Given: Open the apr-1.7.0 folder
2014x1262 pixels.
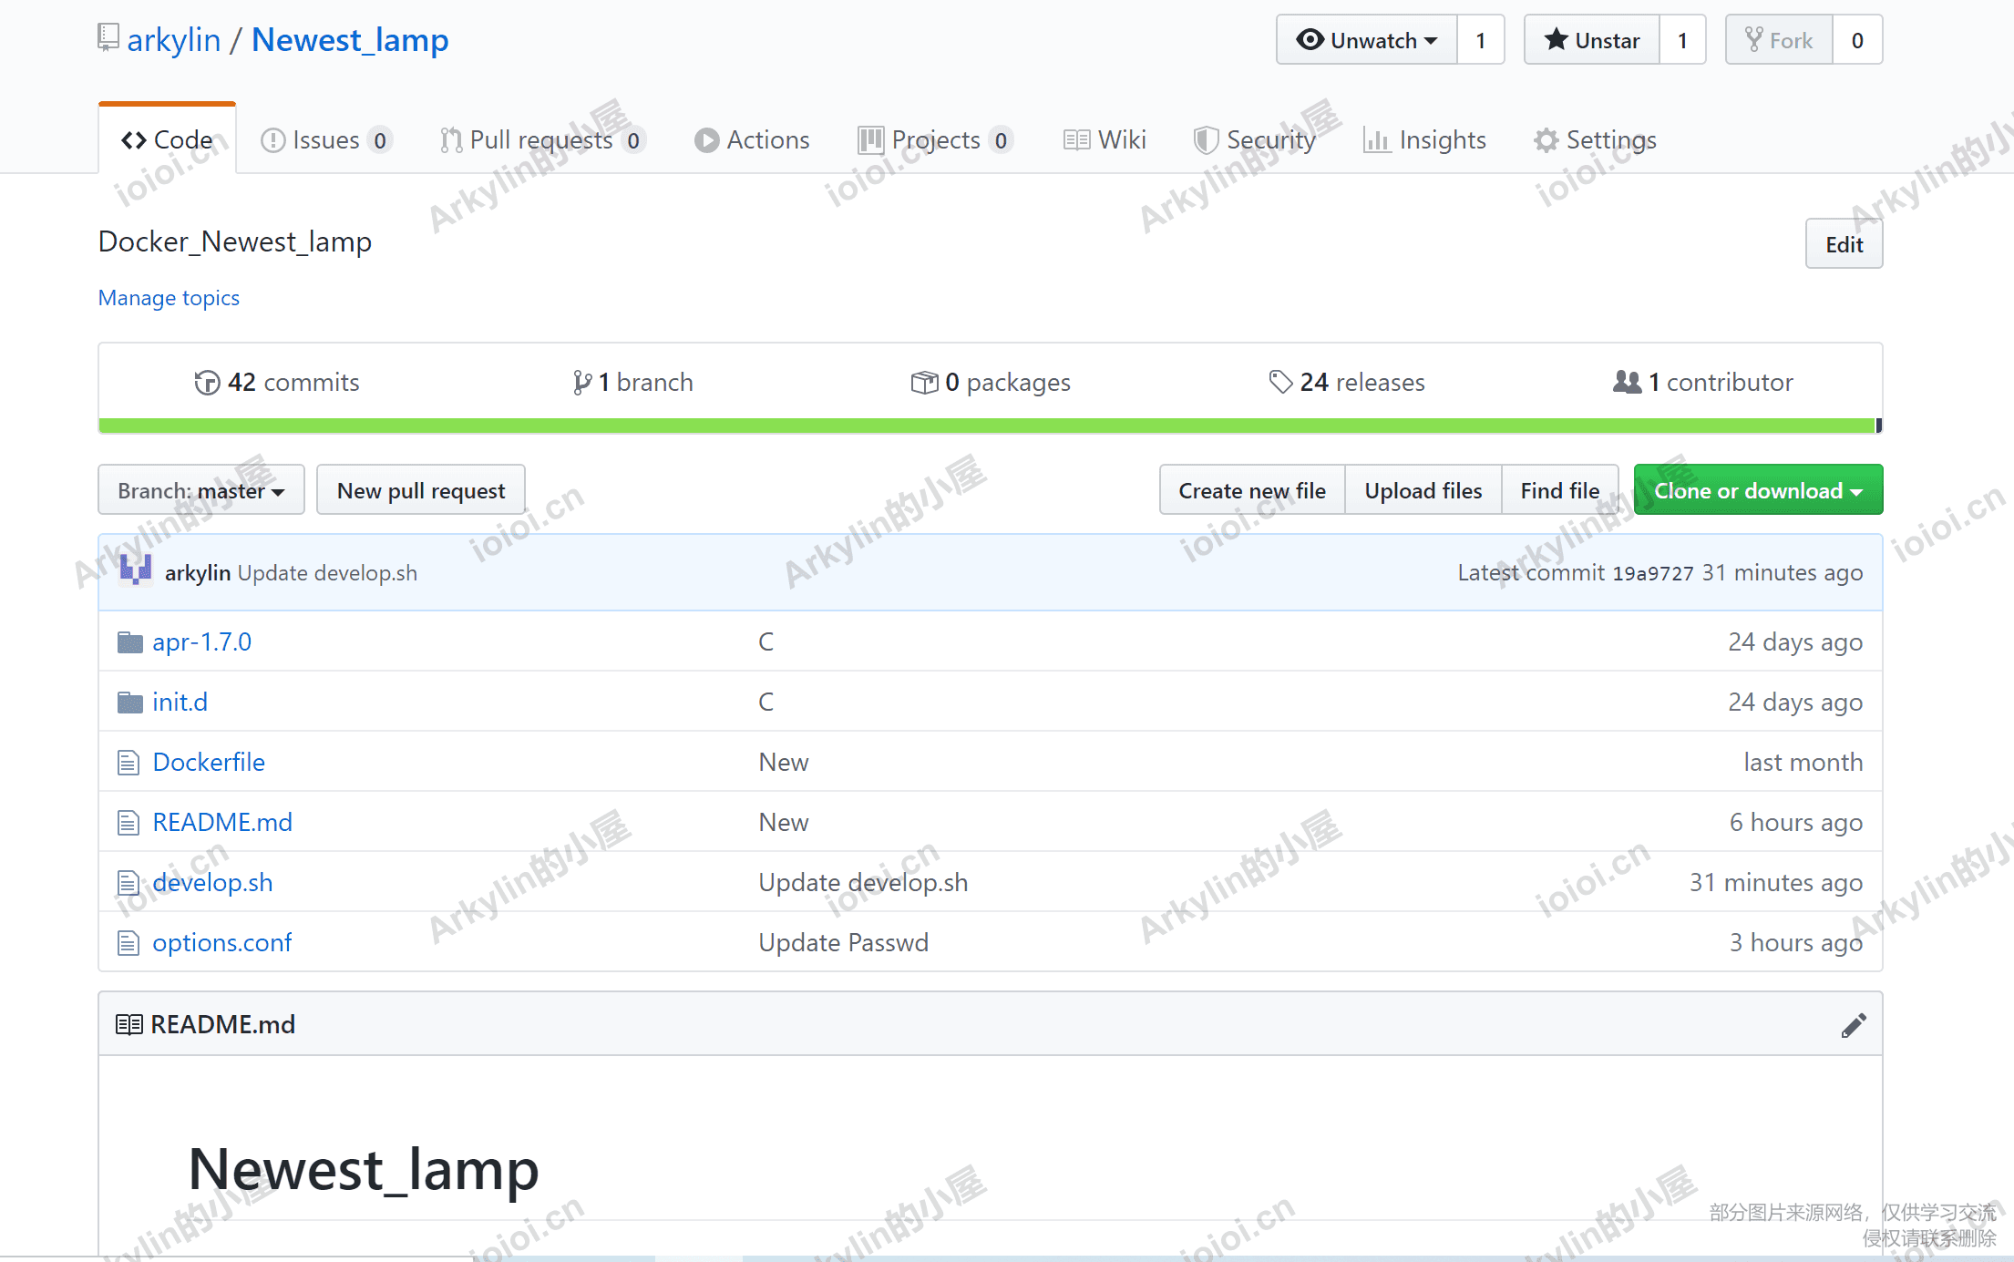Looking at the screenshot, I should pyautogui.click(x=201, y=641).
